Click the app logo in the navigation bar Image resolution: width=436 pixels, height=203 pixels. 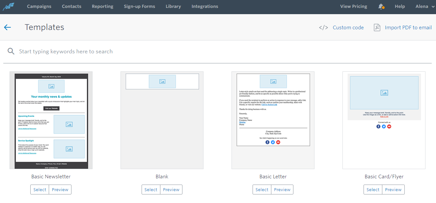point(9,7)
